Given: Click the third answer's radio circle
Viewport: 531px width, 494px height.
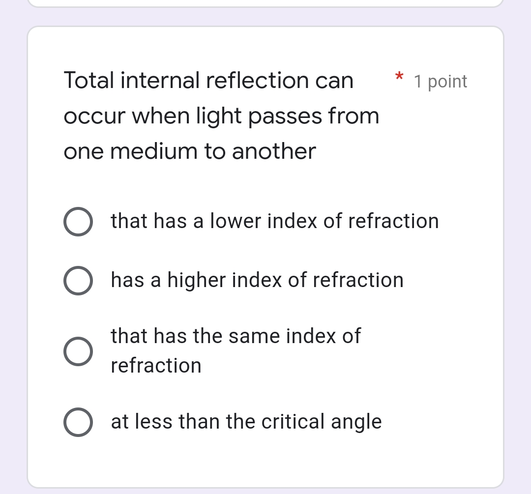Looking at the screenshot, I should [x=78, y=350].
